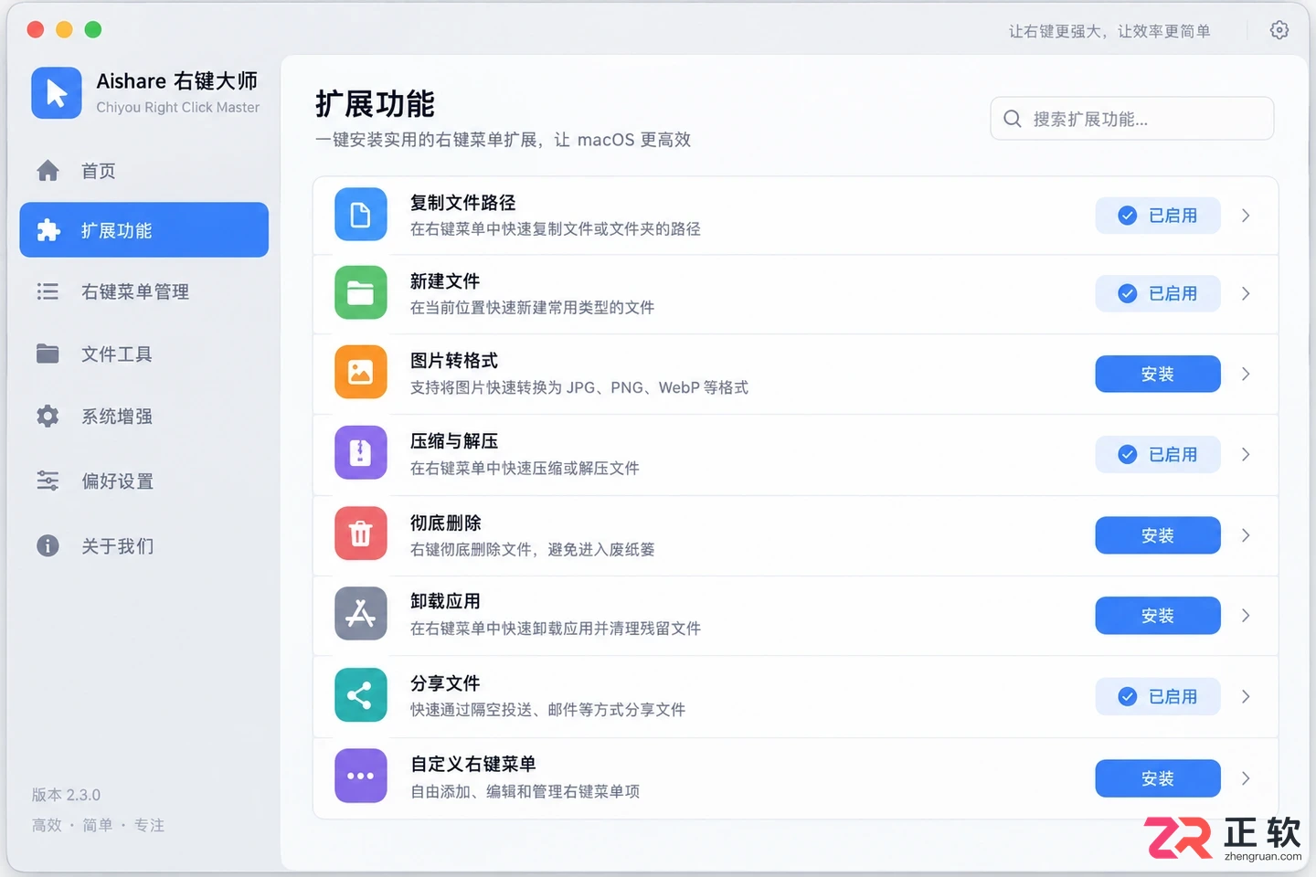Toggle the 已启用 status for 新建文件
Screen dimensions: 1316x877
(x=1158, y=293)
